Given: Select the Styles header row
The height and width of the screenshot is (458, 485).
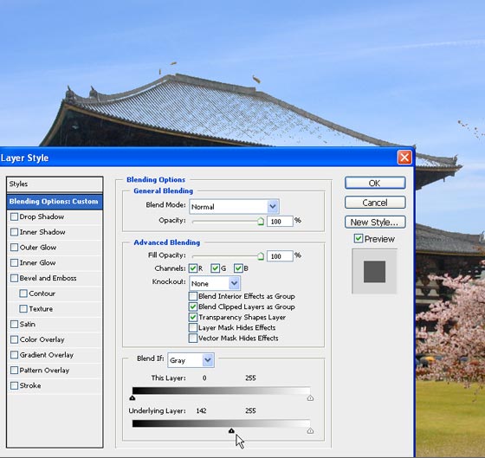Looking at the screenshot, I should [55, 184].
